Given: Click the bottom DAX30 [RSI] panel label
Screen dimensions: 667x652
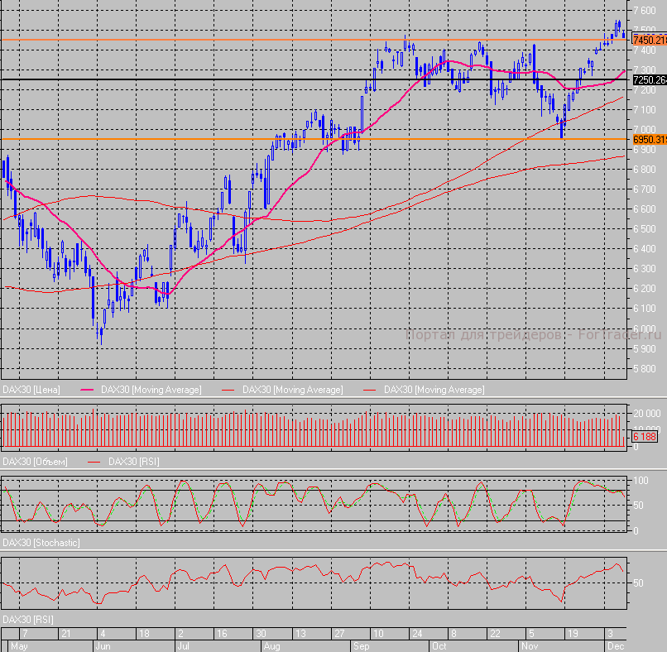Looking at the screenshot, I should (30, 619).
